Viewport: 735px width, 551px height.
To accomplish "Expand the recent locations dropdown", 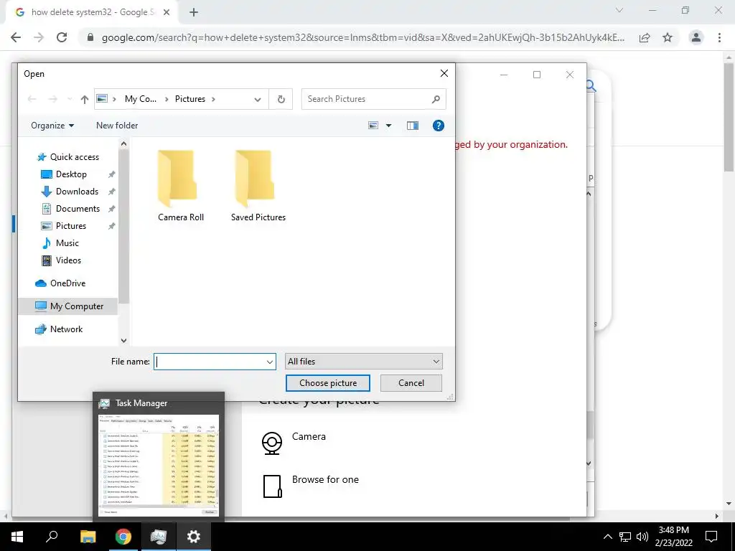I will (x=70, y=99).
